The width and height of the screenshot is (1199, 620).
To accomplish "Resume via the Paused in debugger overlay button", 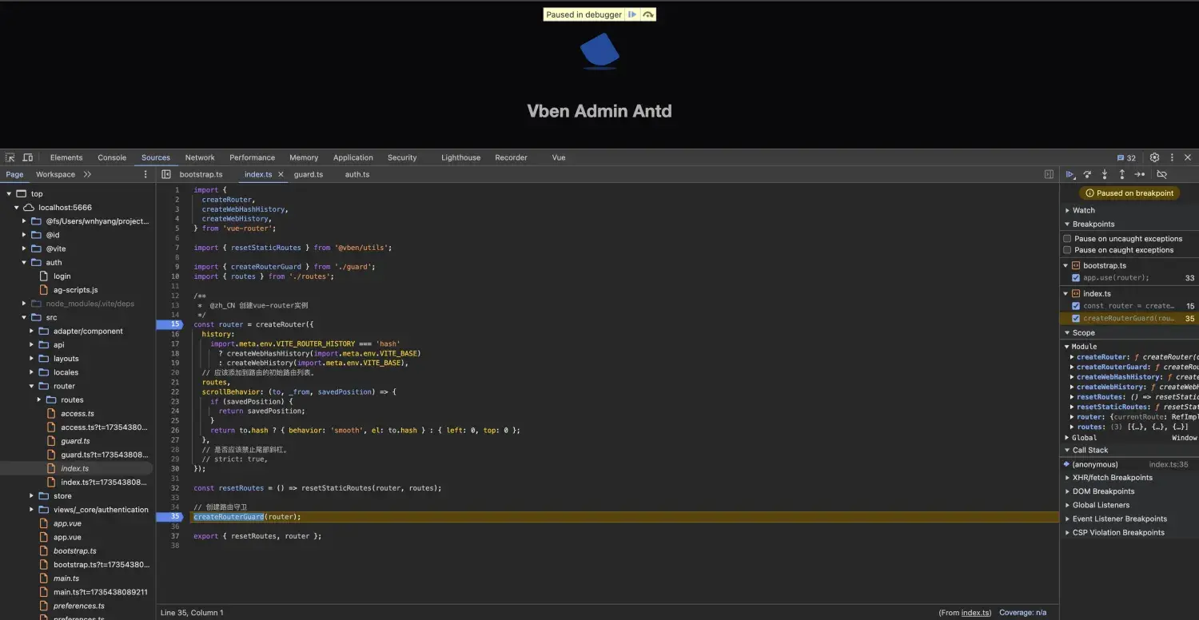I will pyautogui.click(x=632, y=14).
